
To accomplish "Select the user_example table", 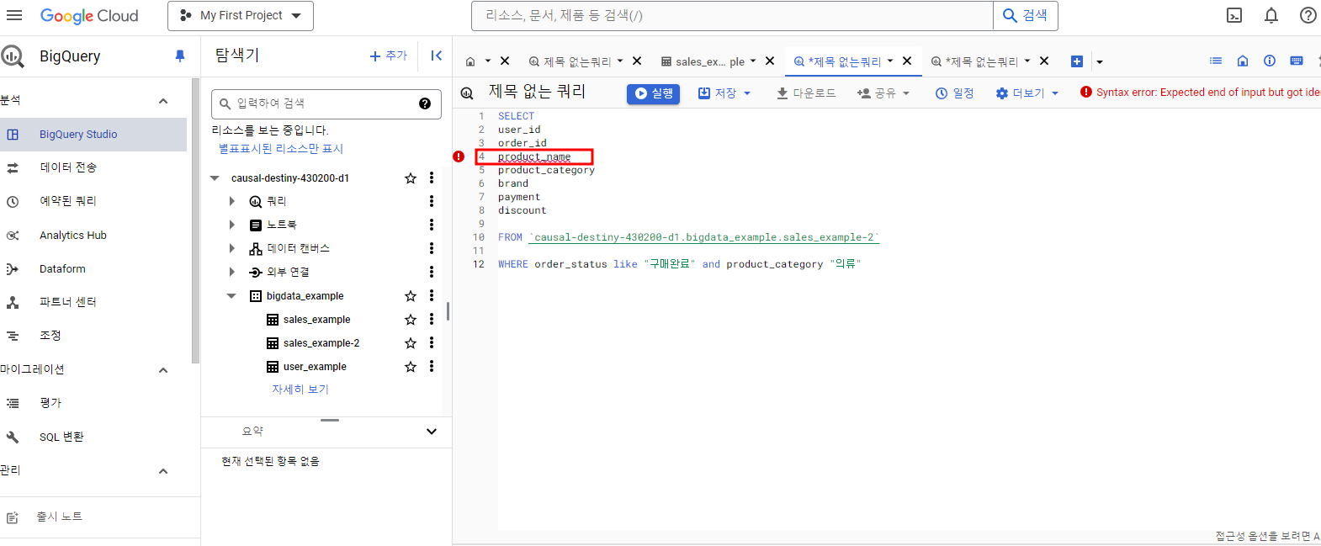I will tap(315, 367).
